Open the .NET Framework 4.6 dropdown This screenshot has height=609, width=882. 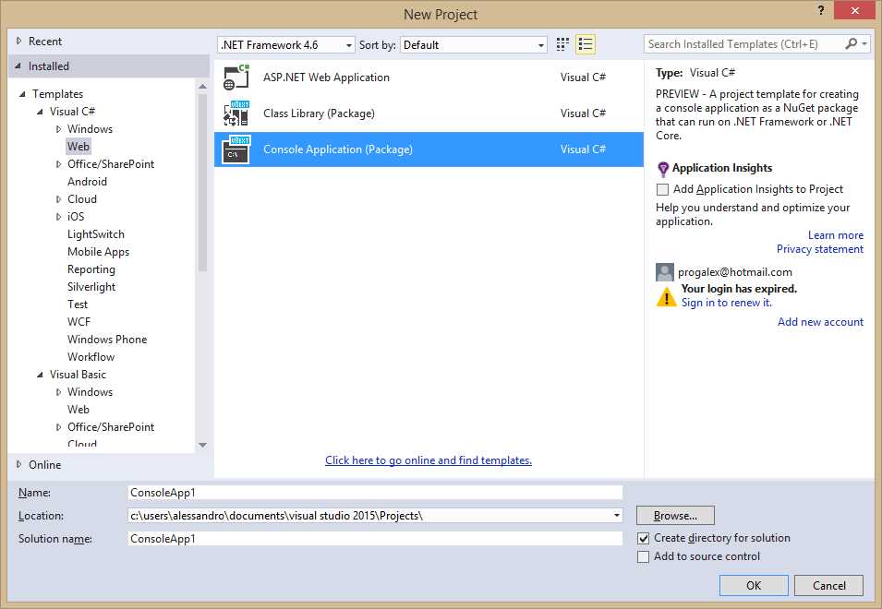pos(350,43)
